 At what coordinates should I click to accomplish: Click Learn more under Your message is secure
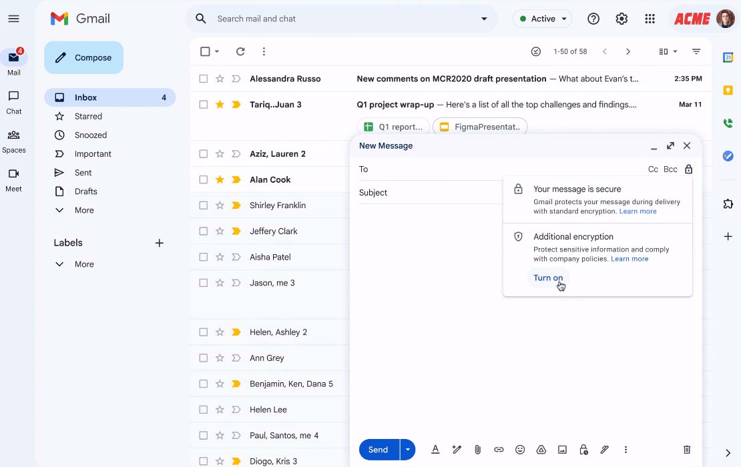point(638,211)
